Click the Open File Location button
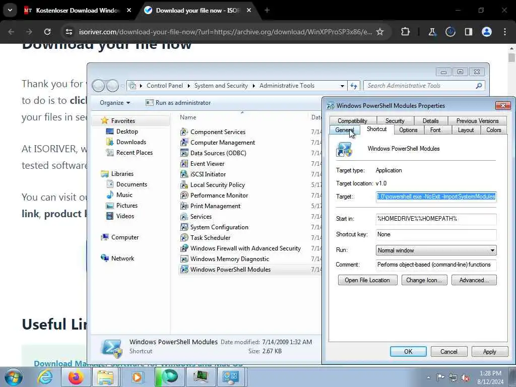Image resolution: width=516 pixels, height=387 pixels. tap(367, 280)
